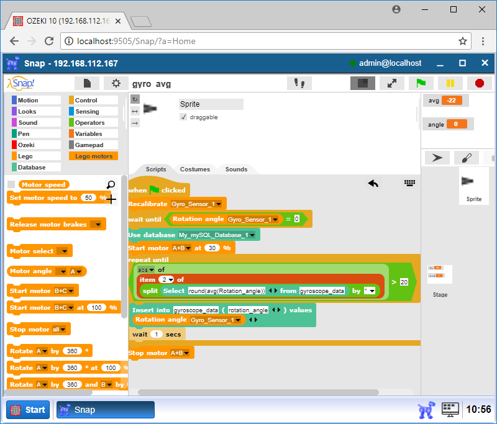Open Stop motor 'all' dropdown in palette

[x=59, y=330]
